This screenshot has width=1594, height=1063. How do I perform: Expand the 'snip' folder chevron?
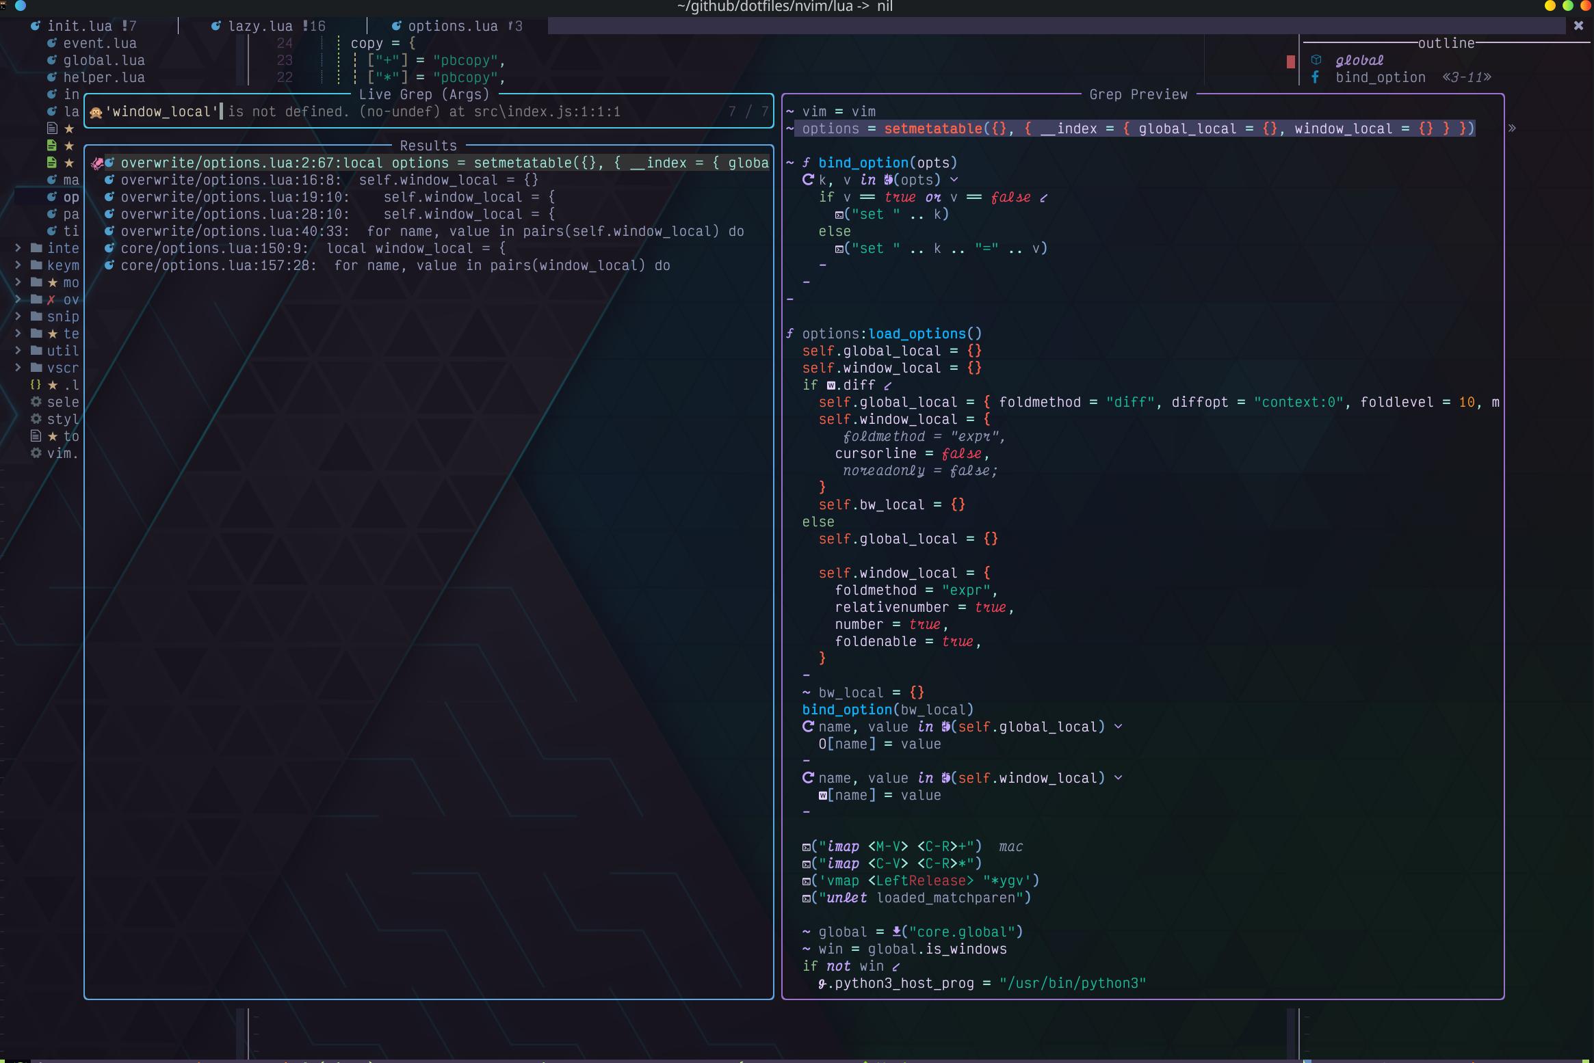[x=18, y=317]
